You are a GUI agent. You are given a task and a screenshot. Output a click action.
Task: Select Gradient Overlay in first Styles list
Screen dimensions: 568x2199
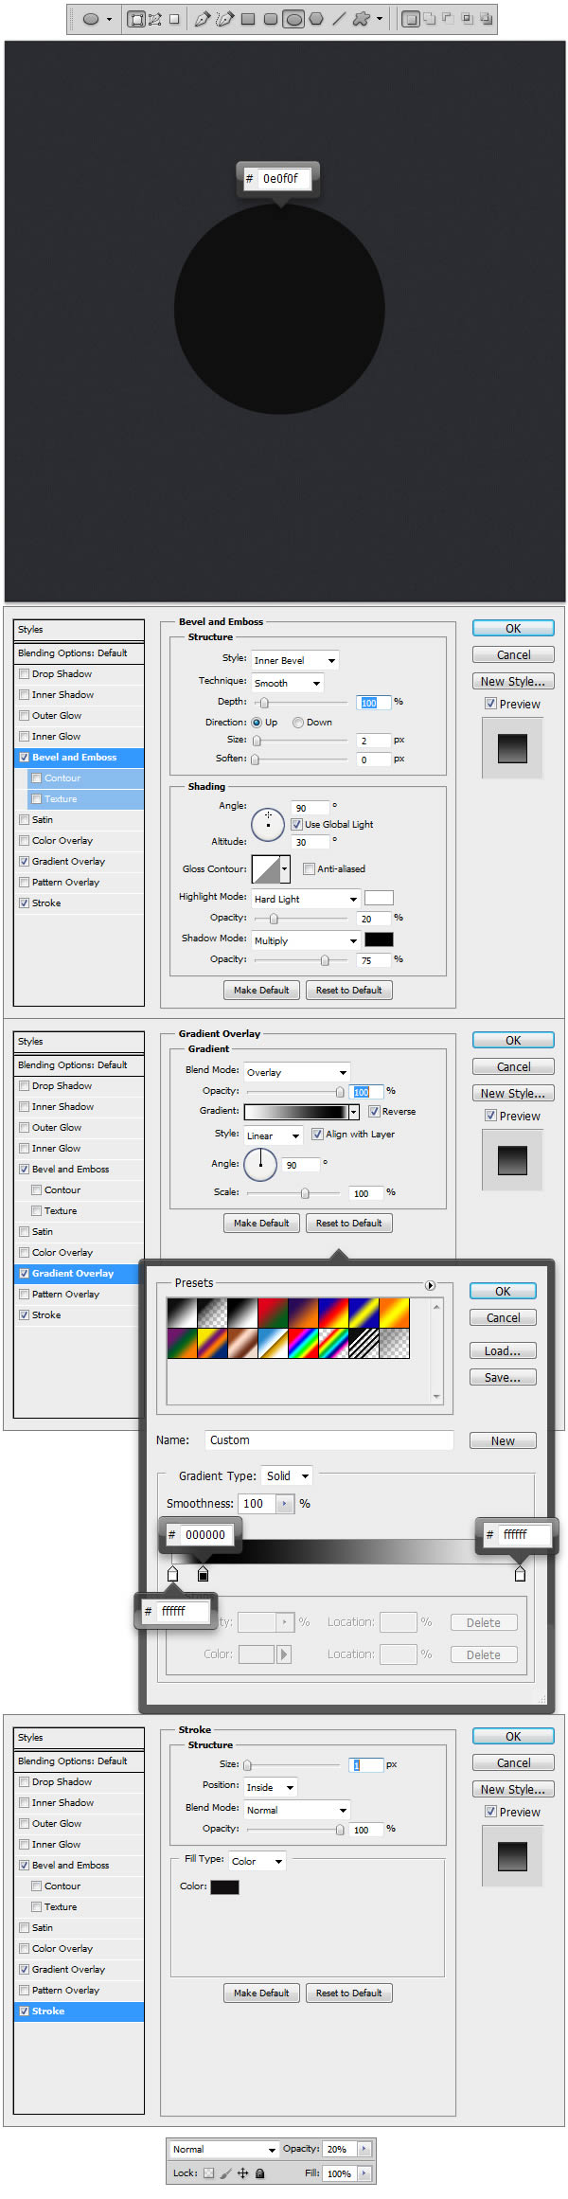(68, 862)
